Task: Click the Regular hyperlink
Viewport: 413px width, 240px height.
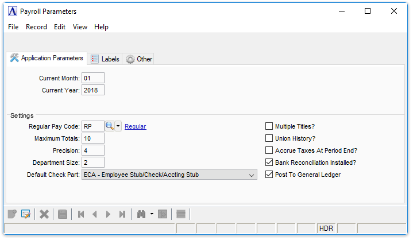Action: pos(136,126)
